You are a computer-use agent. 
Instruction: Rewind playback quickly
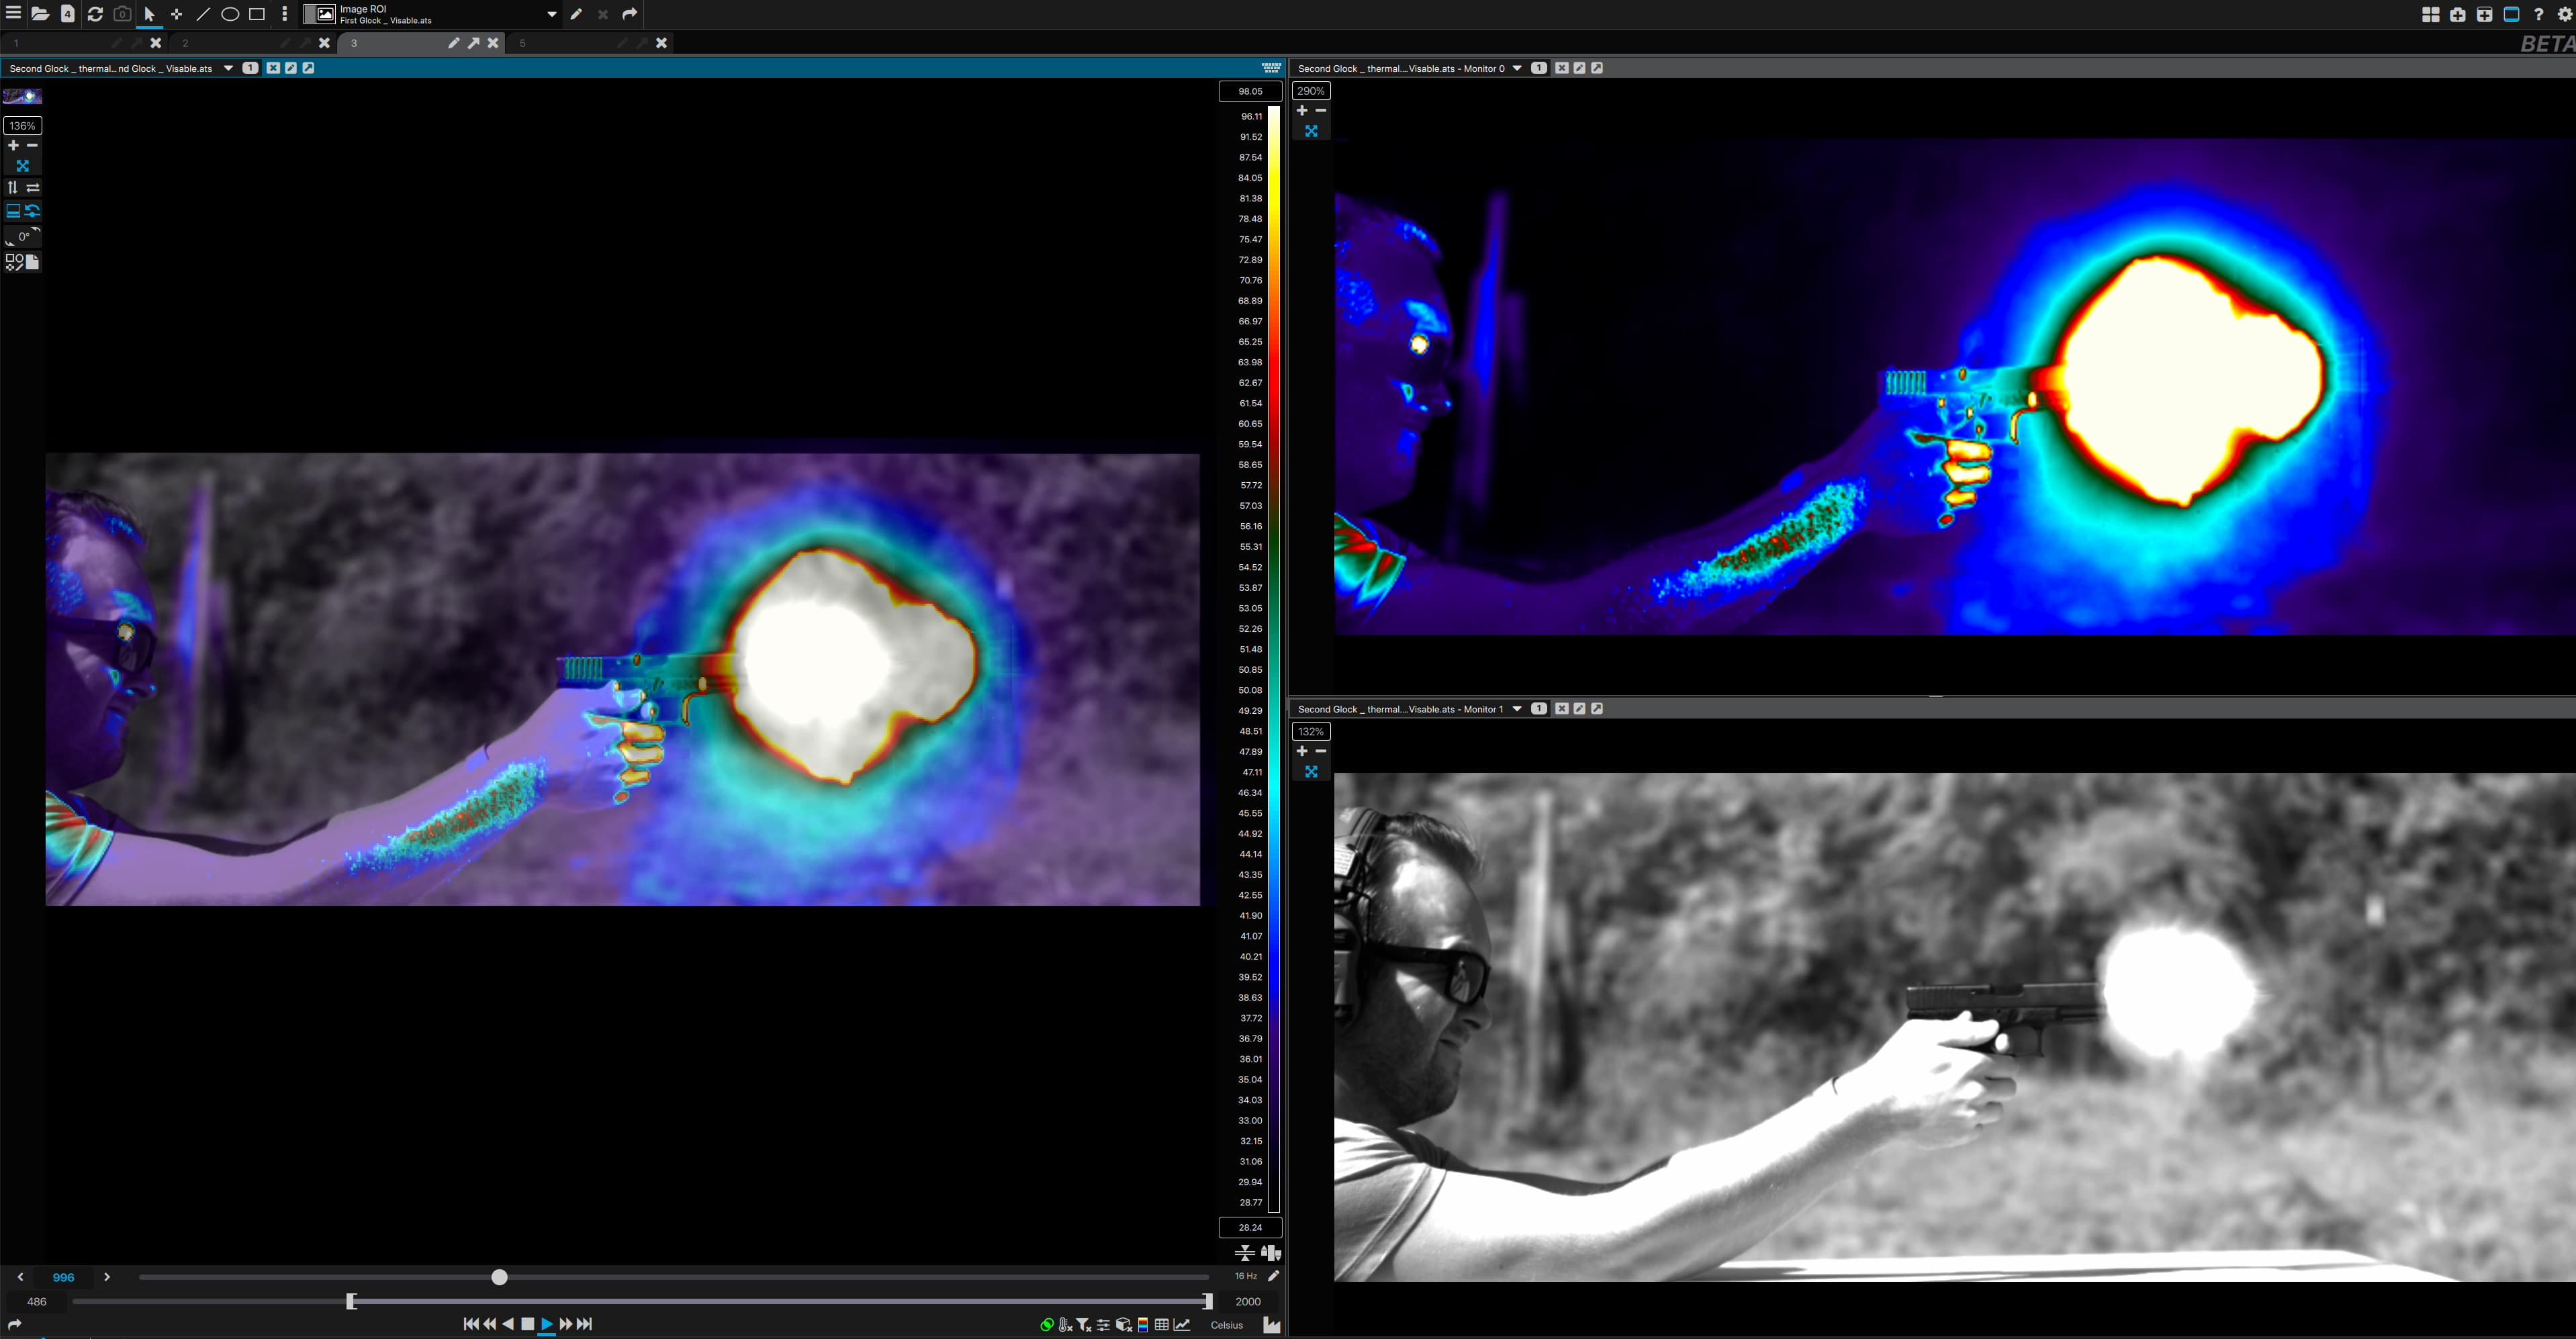(490, 1324)
